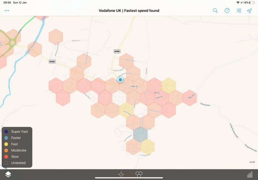Select the Untested legend hexagon

tap(6, 163)
